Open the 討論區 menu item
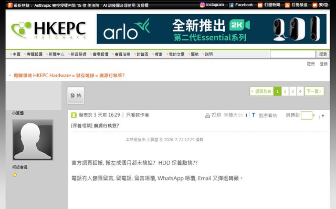 (142, 54)
